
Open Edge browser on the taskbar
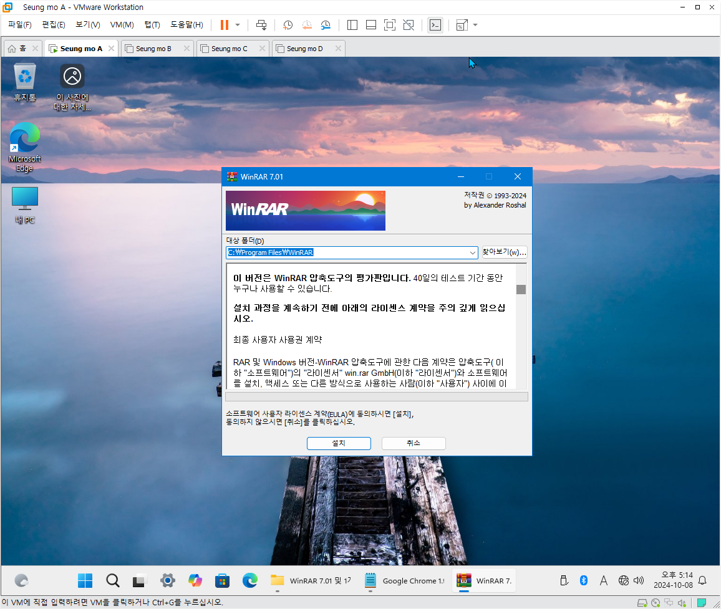click(x=249, y=580)
